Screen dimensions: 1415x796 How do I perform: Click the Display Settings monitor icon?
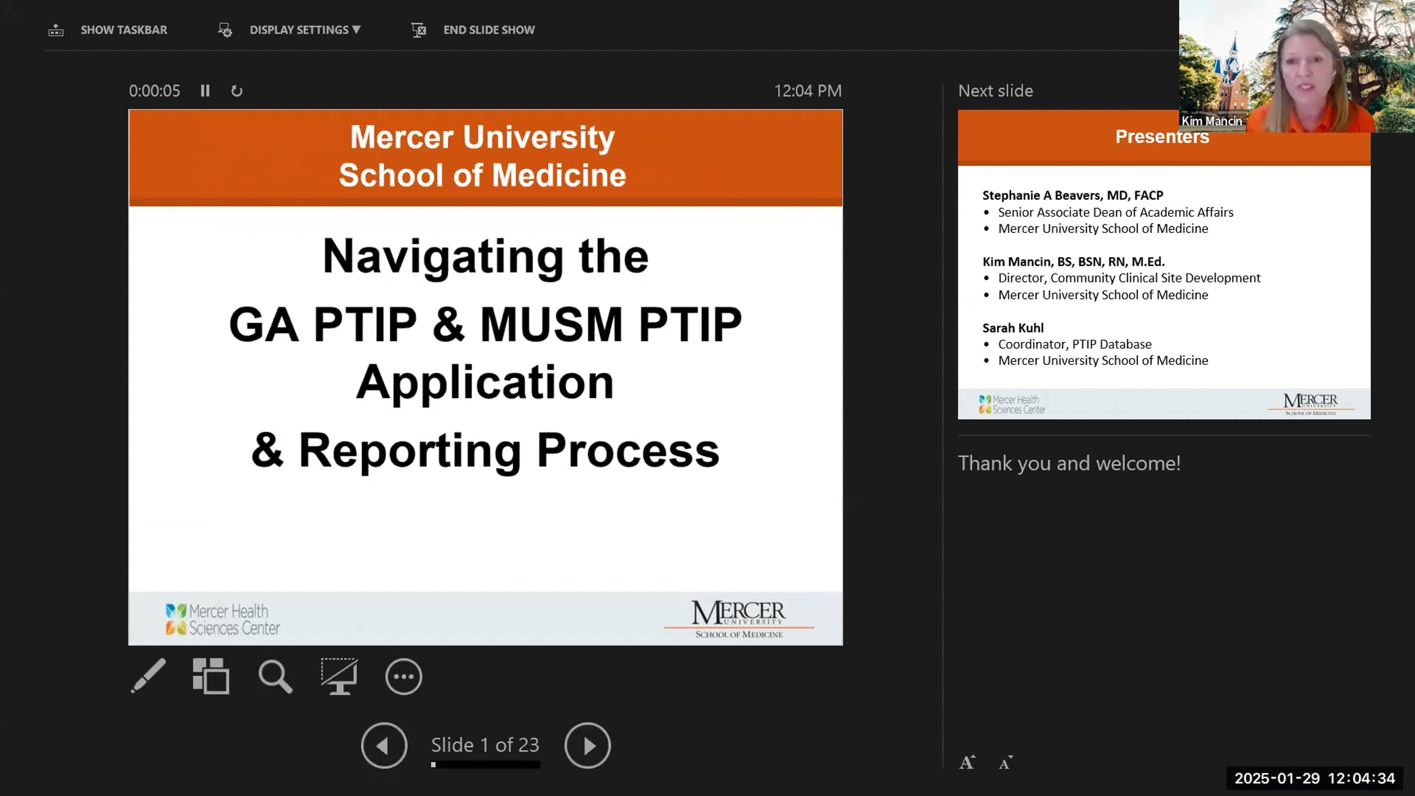tap(225, 30)
